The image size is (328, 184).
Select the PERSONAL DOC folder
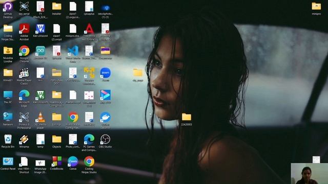click(57, 73)
